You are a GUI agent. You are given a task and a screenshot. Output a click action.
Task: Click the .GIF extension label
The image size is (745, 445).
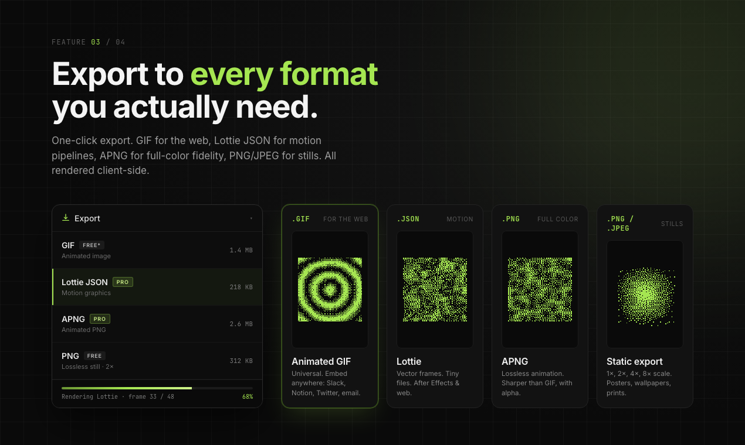click(x=301, y=219)
